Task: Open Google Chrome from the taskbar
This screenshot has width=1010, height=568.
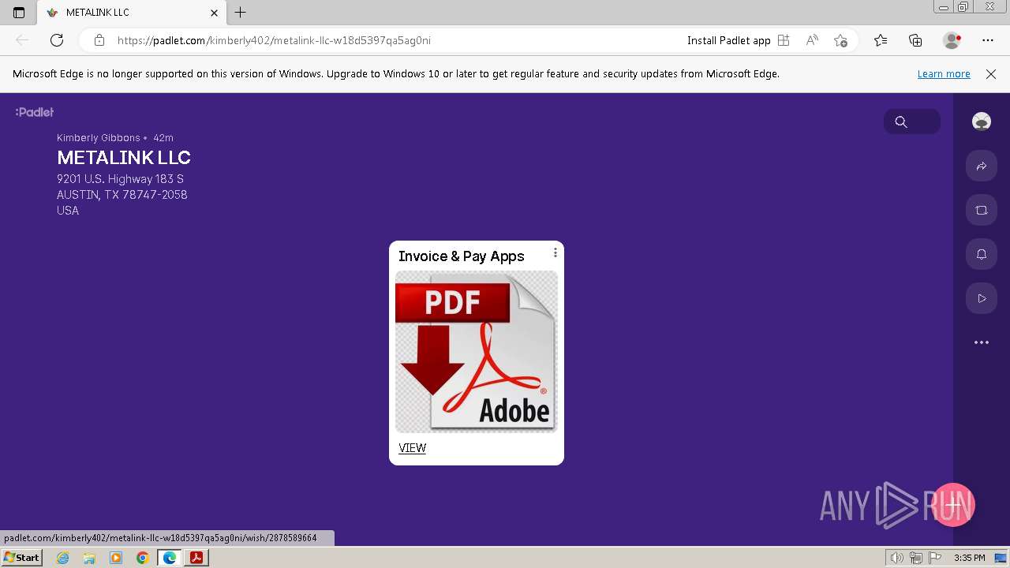Action: point(142,558)
